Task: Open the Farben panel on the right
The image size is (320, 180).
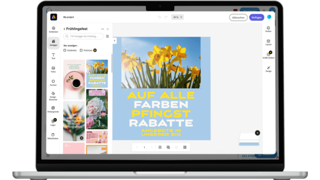Action: pyautogui.click(x=268, y=29)
